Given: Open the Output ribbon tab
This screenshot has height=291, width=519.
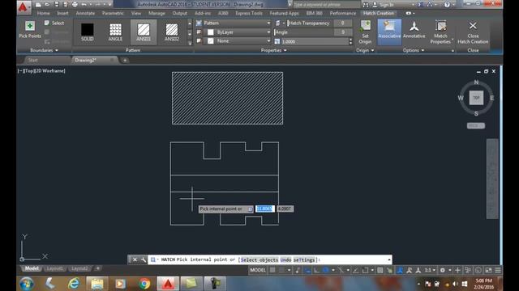Looking at the screenshot, I should (180, 13).
